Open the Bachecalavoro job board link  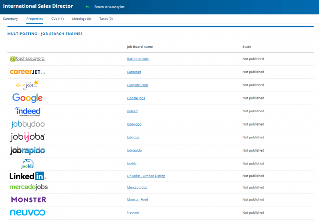[x=138, y=59]
